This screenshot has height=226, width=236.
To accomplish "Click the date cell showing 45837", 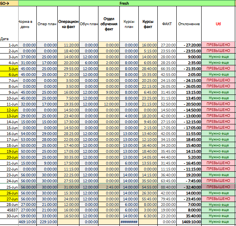I will 9,210.
